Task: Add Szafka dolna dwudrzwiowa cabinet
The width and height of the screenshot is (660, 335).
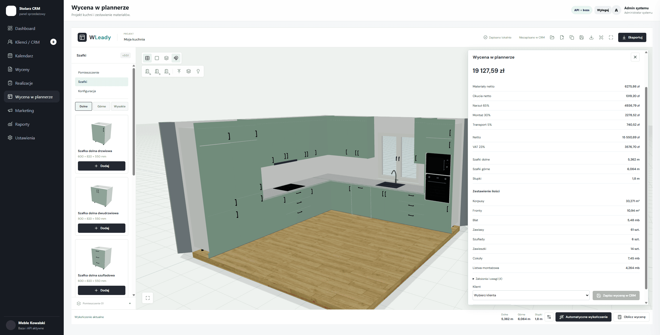Action: coord(102,228)
